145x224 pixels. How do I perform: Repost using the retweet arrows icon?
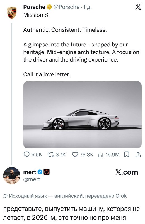tap(51, 155)
